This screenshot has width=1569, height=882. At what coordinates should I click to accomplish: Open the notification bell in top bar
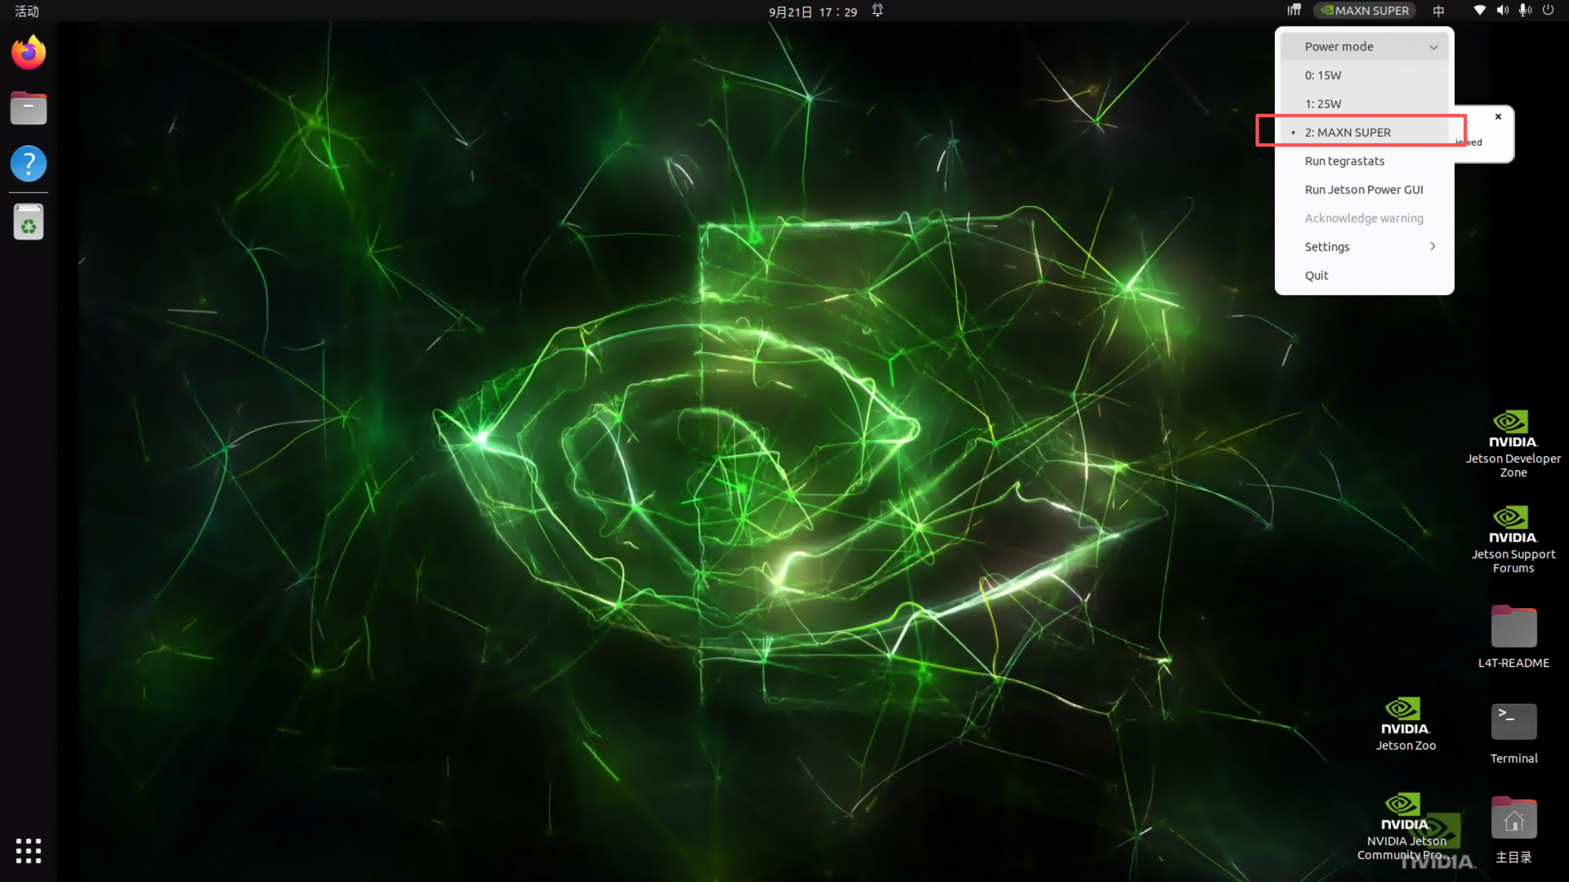pos(878,11)
